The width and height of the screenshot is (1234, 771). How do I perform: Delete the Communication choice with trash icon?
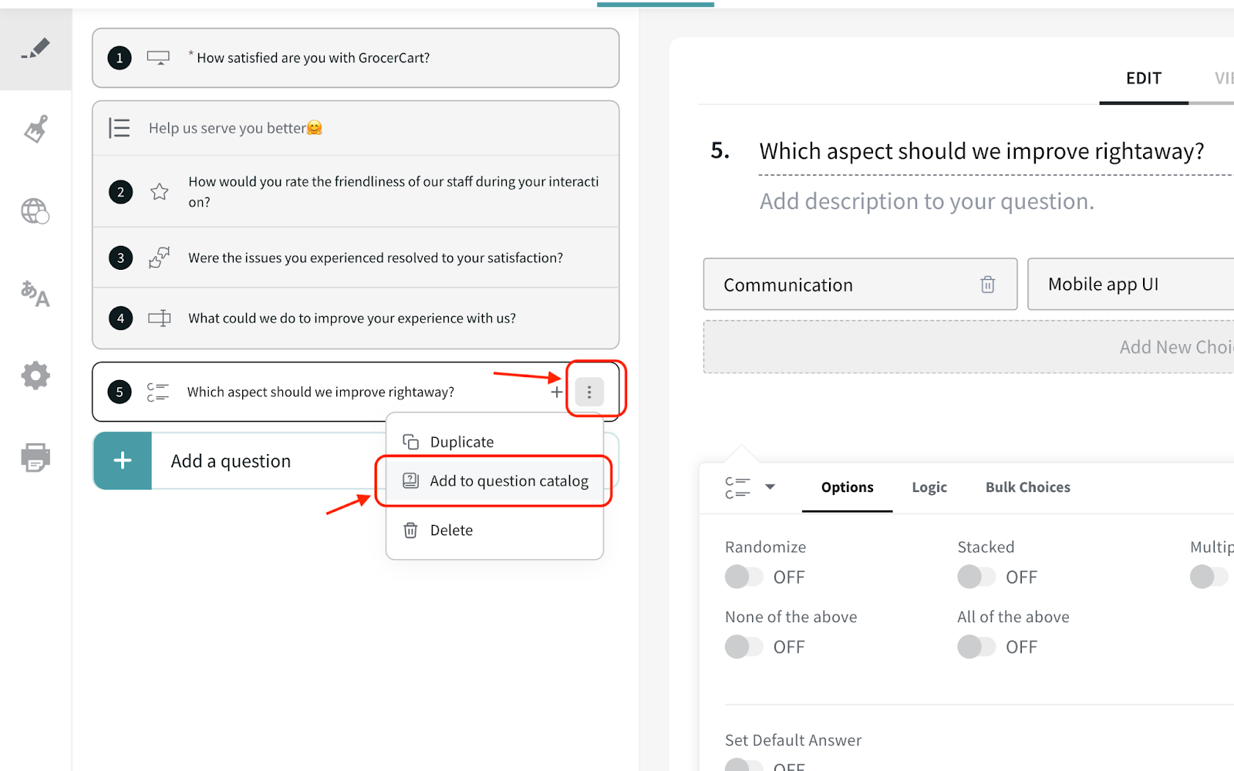tap(987, 284)
